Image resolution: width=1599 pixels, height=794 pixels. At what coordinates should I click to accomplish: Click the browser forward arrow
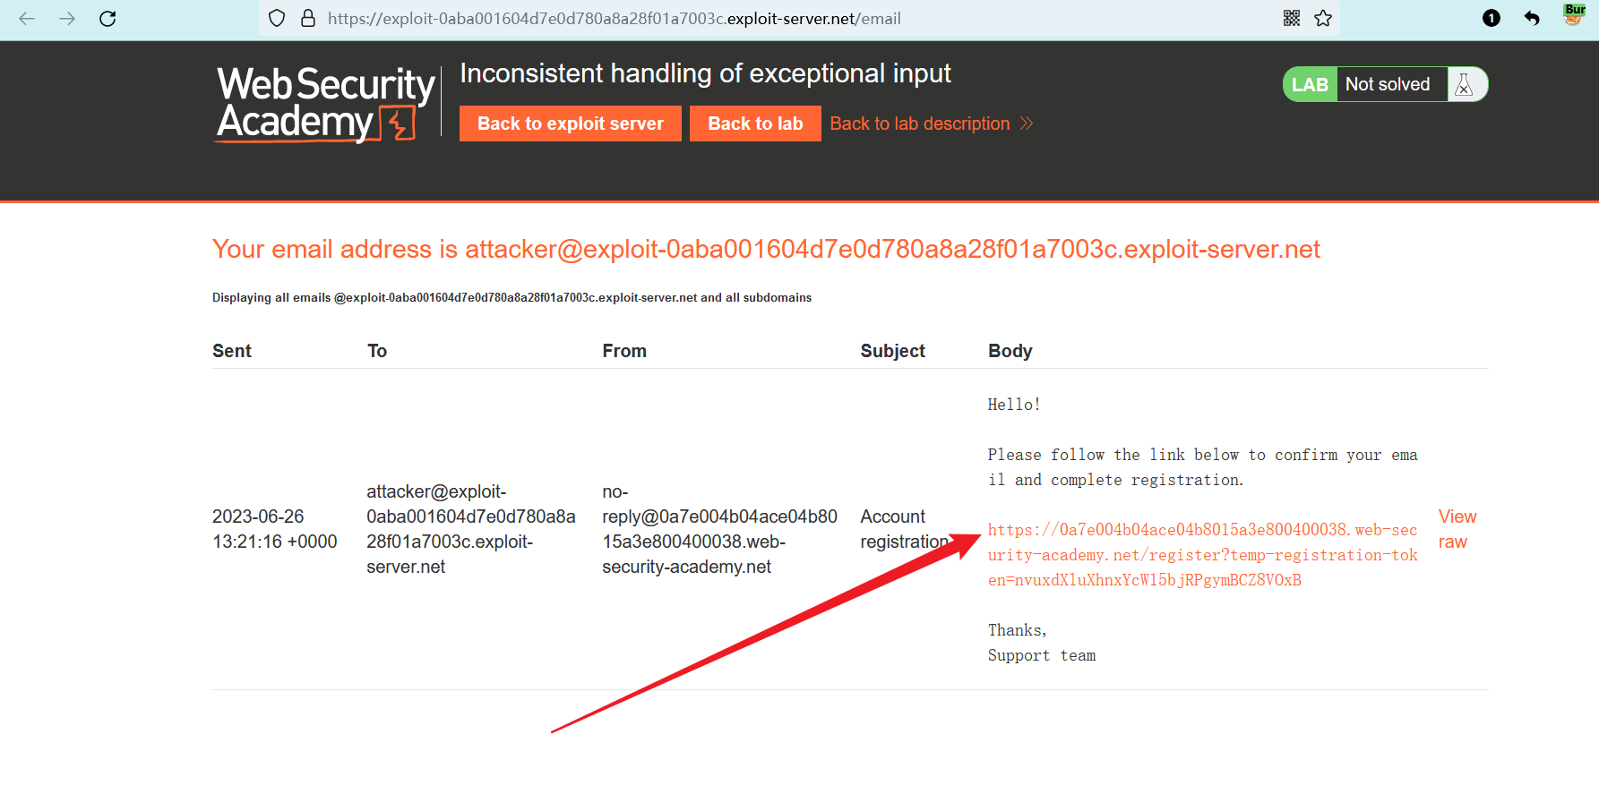[x=67, y=19]
